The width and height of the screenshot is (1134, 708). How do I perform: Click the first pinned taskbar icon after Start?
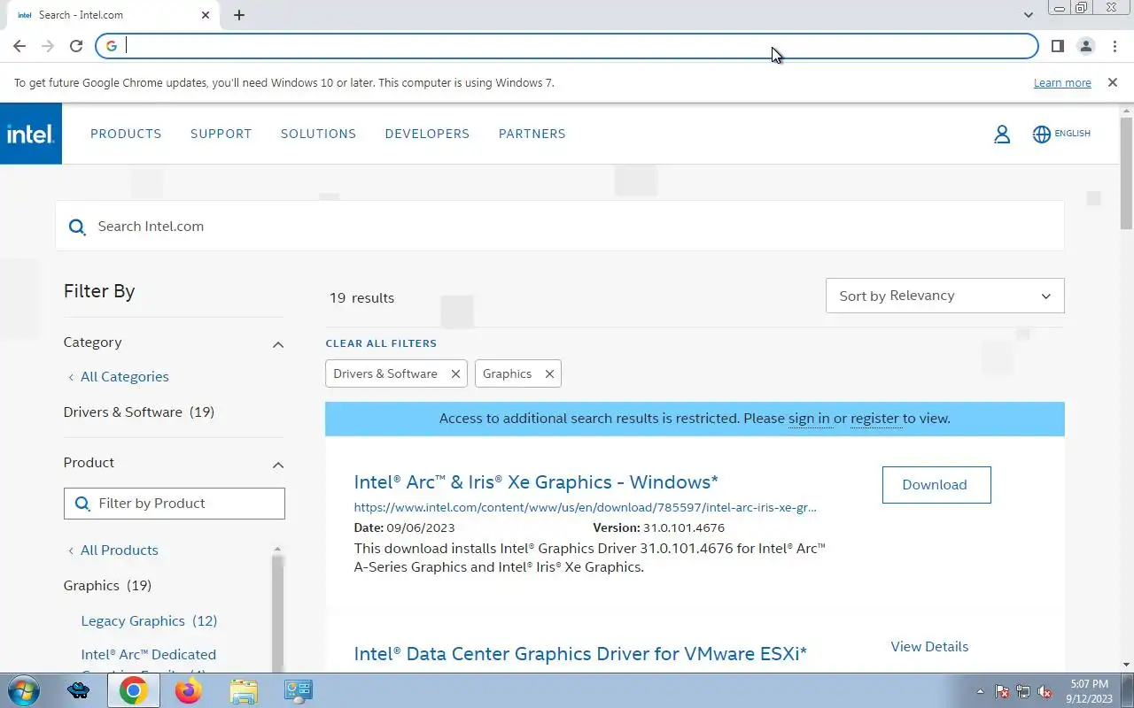(x=78, y=690)
